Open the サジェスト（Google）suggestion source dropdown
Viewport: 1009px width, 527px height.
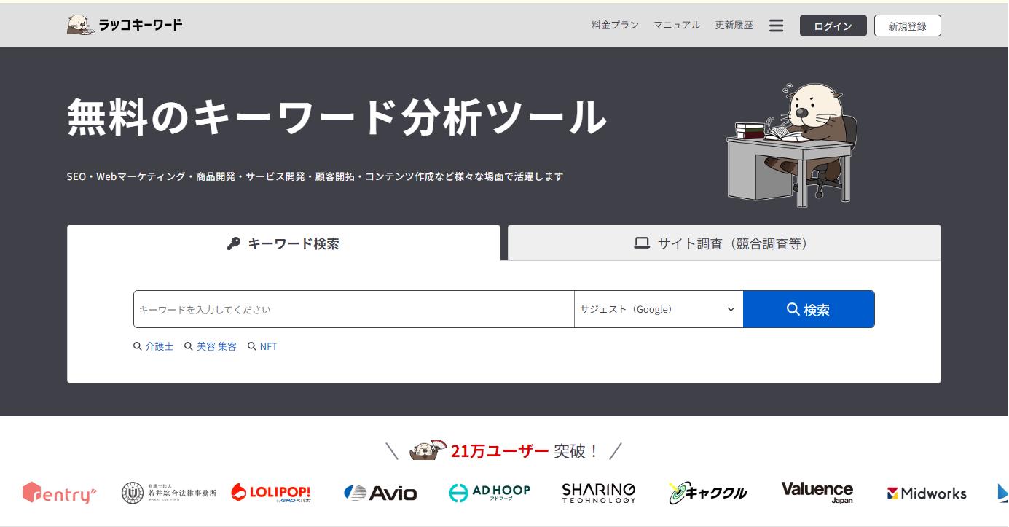pos(657,308)
